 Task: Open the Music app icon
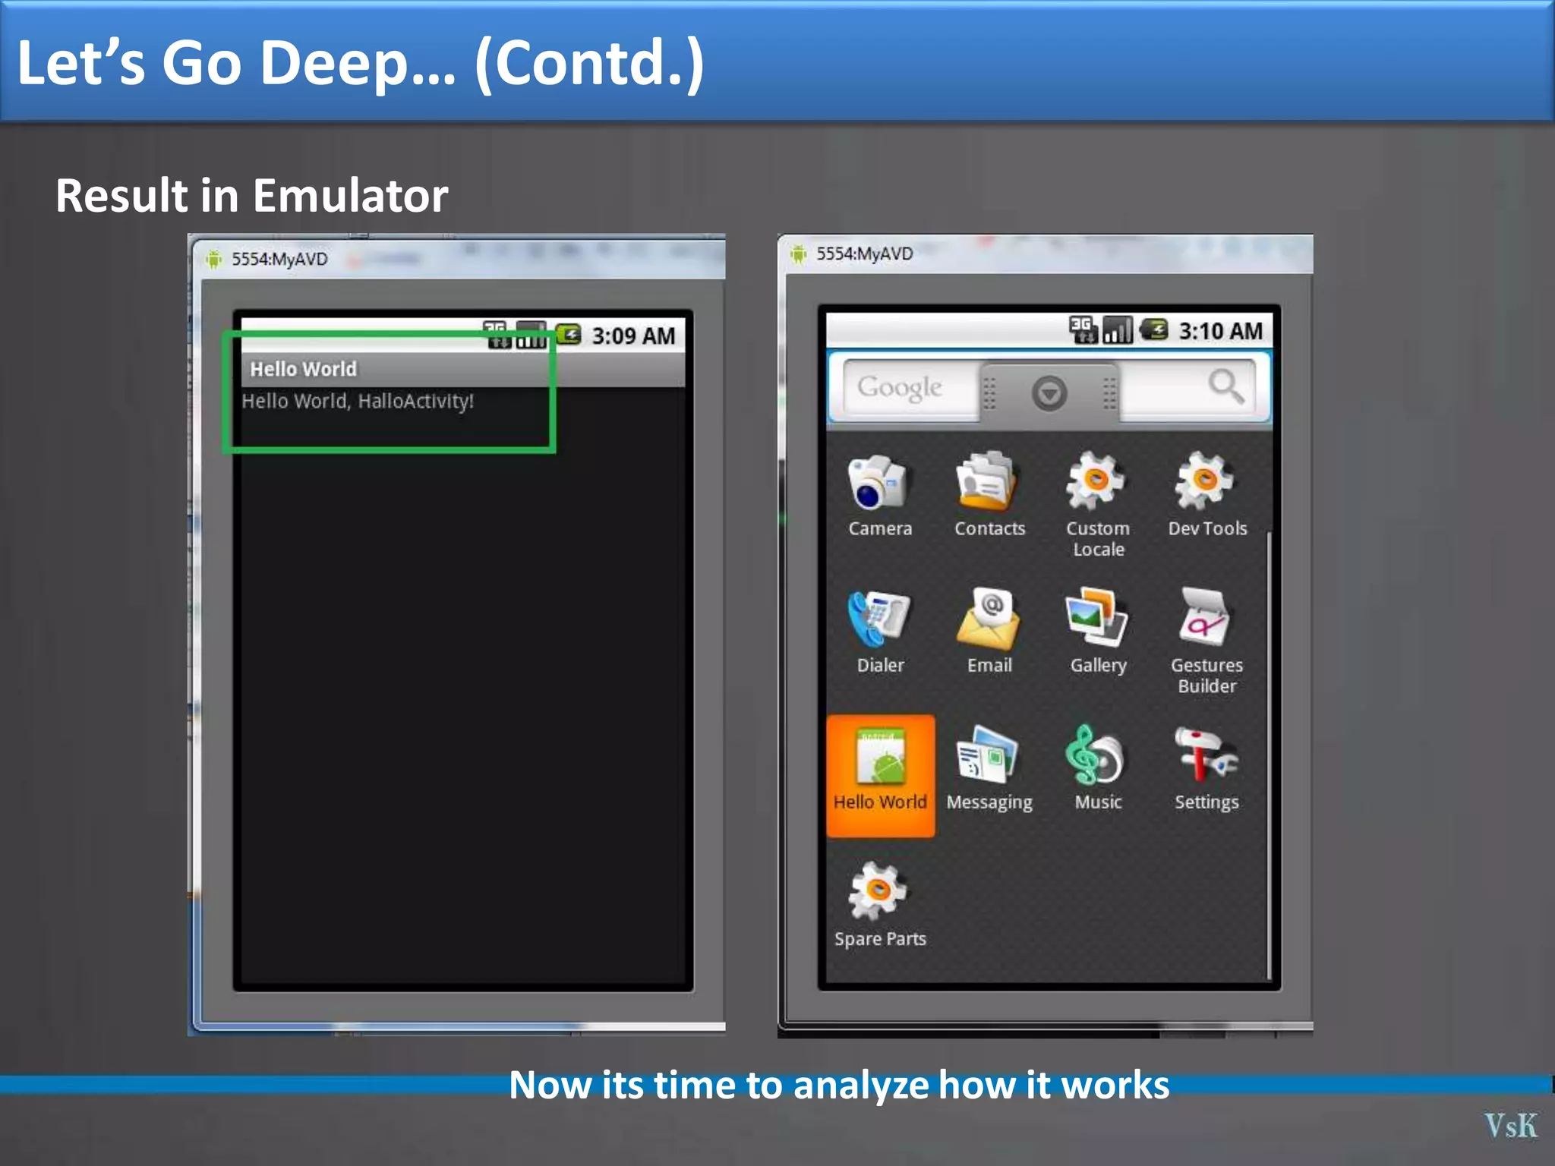(1097, 768)
